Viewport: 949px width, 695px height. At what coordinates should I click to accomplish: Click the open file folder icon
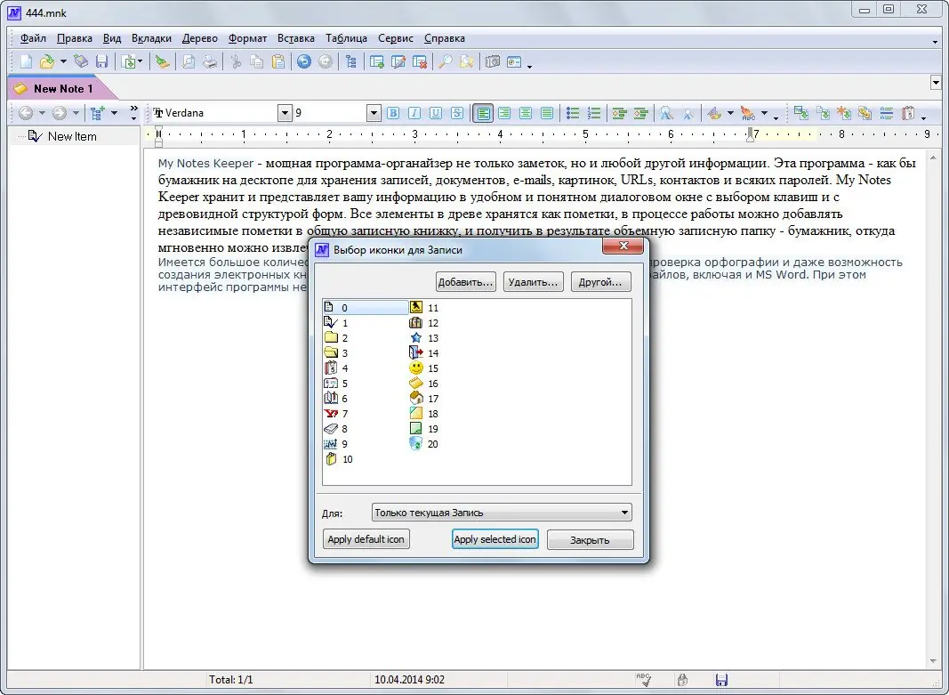46,61
